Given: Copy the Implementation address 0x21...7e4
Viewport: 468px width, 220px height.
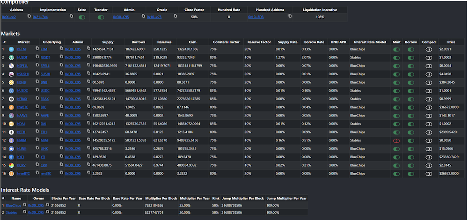Looking at the screenshot, I should tap(71, 16).
